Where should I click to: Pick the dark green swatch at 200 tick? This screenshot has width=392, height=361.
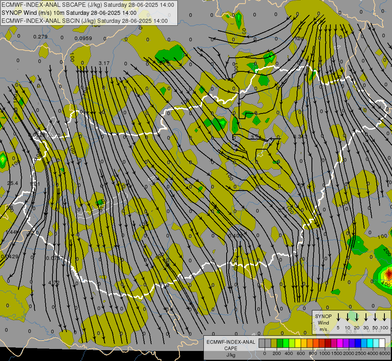coord(280,343)
